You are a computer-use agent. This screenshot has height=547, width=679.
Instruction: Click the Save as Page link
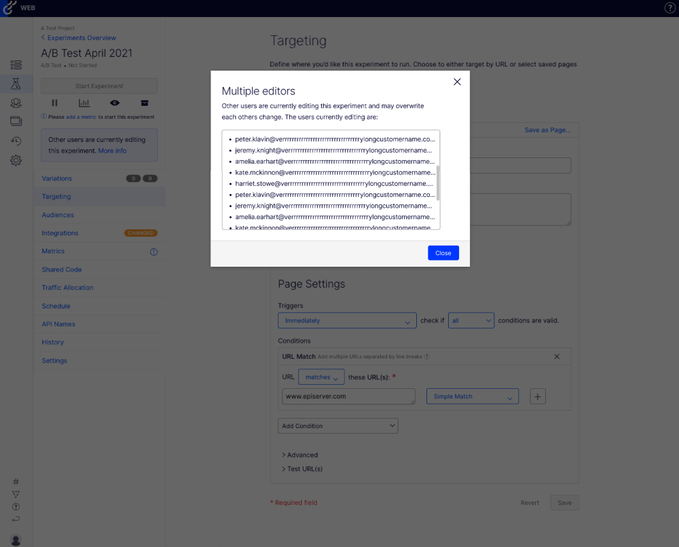(x=548, y=130)
